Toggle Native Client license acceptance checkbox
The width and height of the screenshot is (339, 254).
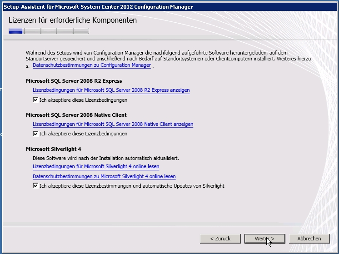coord(35,134)
